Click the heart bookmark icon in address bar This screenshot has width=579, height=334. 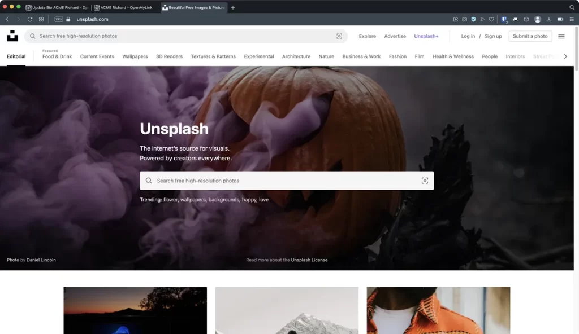(491, 19)
